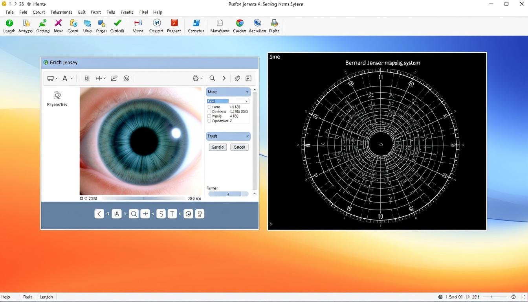Click the slider under Tanner
Viewport: 528px width, 302px height.
[x=228, y=194]
